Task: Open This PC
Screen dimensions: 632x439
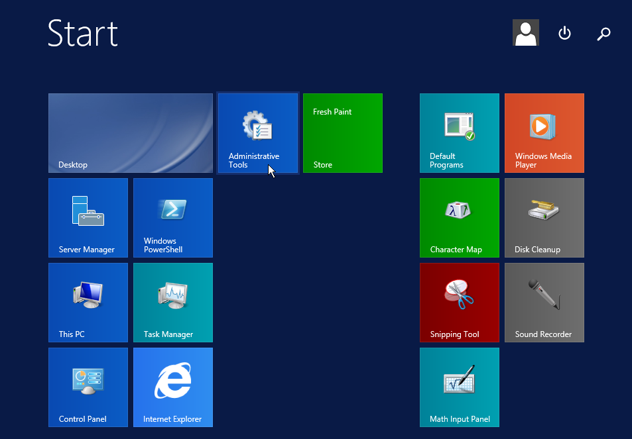Action: [x=88, y=303]
